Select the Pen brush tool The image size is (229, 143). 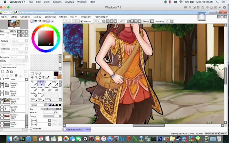point(34,83)
